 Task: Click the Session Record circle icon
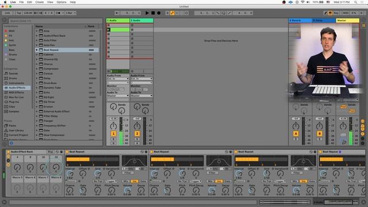pyautogui.click(x=186, y=13)
